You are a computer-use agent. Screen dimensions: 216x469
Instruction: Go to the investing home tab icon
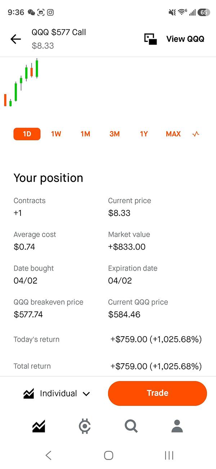point(39,426)
